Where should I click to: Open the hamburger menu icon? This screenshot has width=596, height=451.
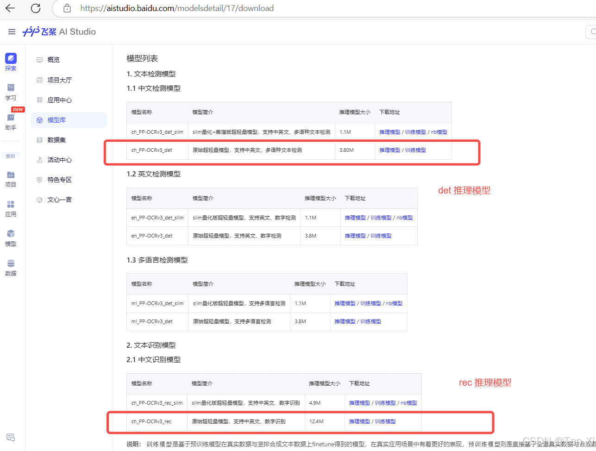tap(12, 31)
